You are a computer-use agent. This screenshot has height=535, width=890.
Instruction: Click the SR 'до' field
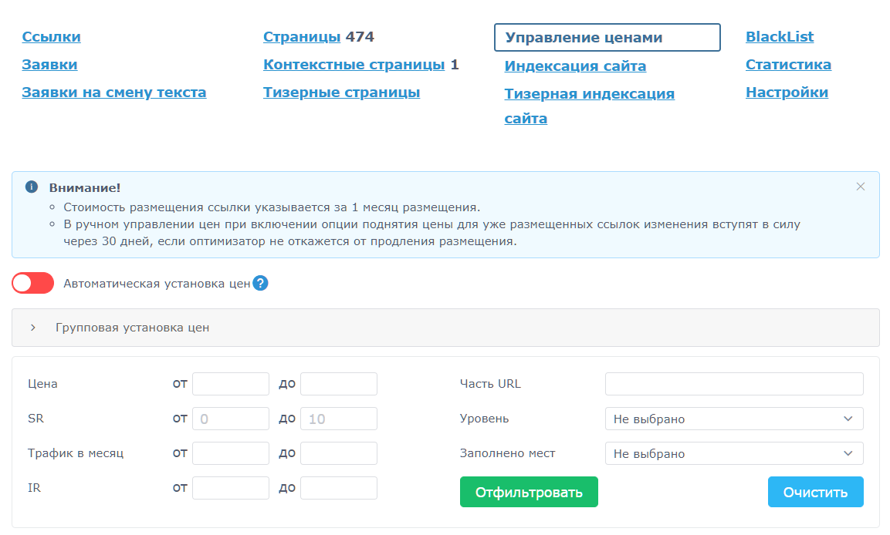pyautogui.click(x=339, y=419)
